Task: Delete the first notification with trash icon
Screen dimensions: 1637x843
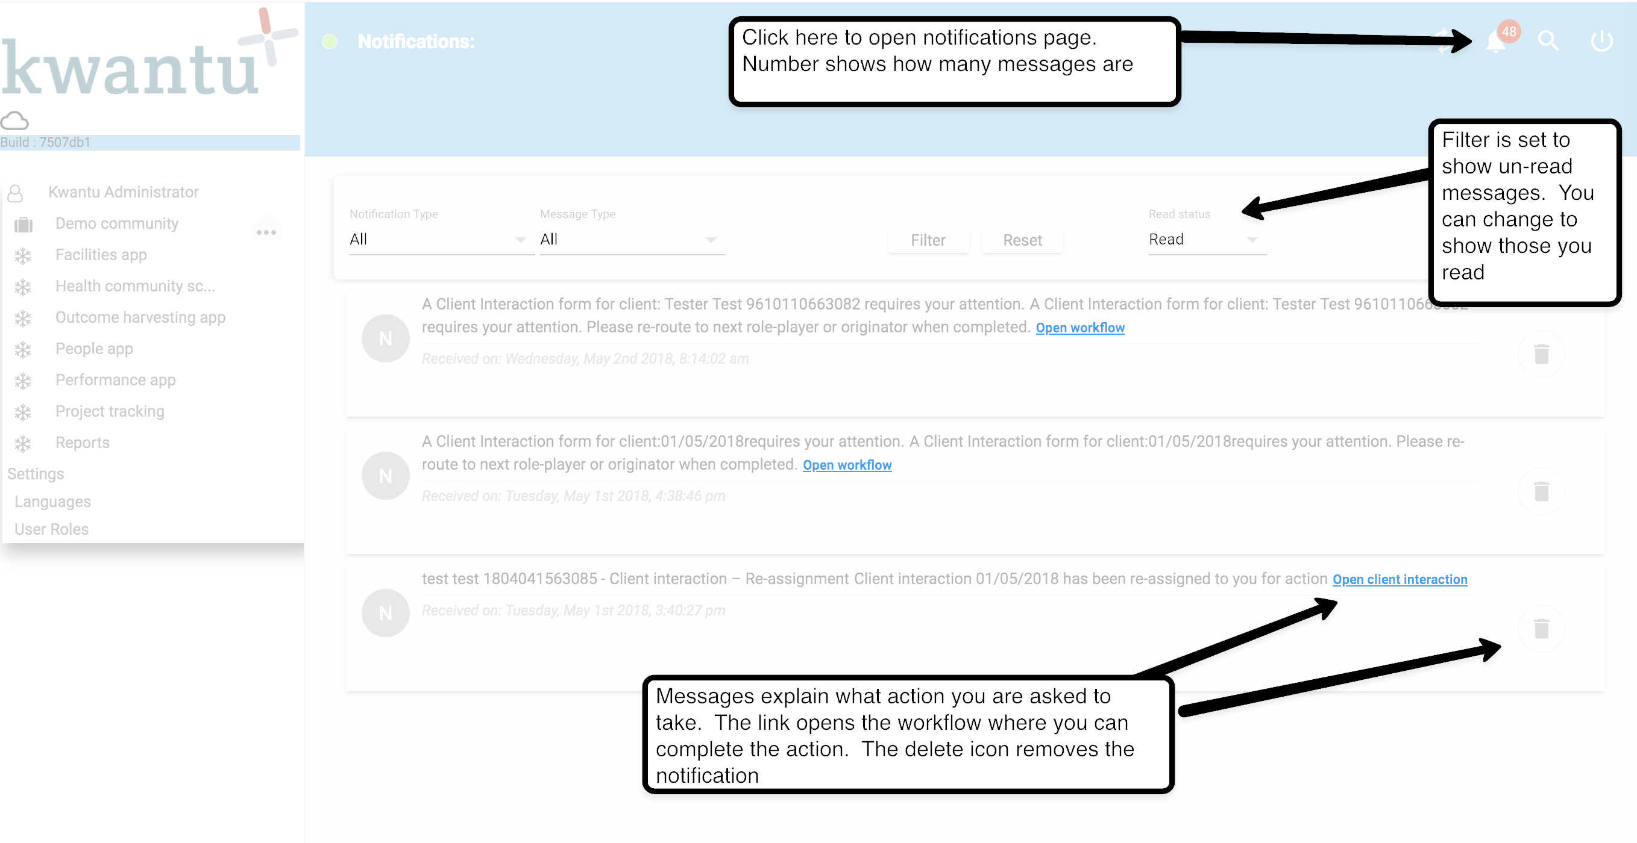Action: click(x=1541, y=354)
